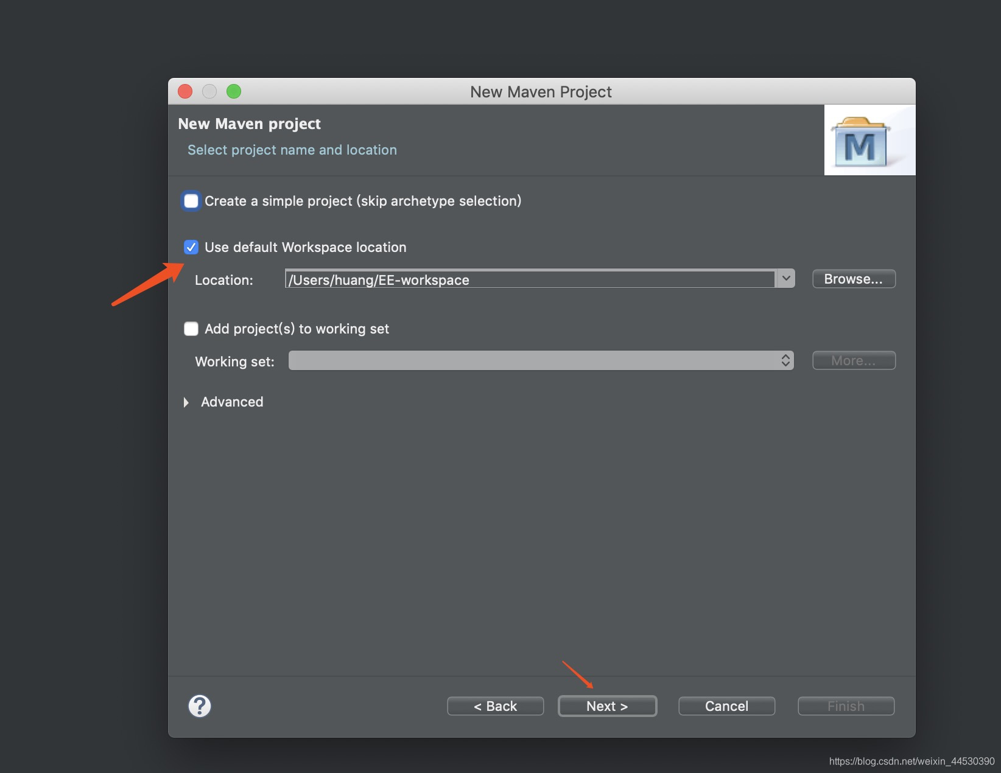Proceed with the Next > button
The width and height of the screenshot is (1001, 773).
coord(607,706)
